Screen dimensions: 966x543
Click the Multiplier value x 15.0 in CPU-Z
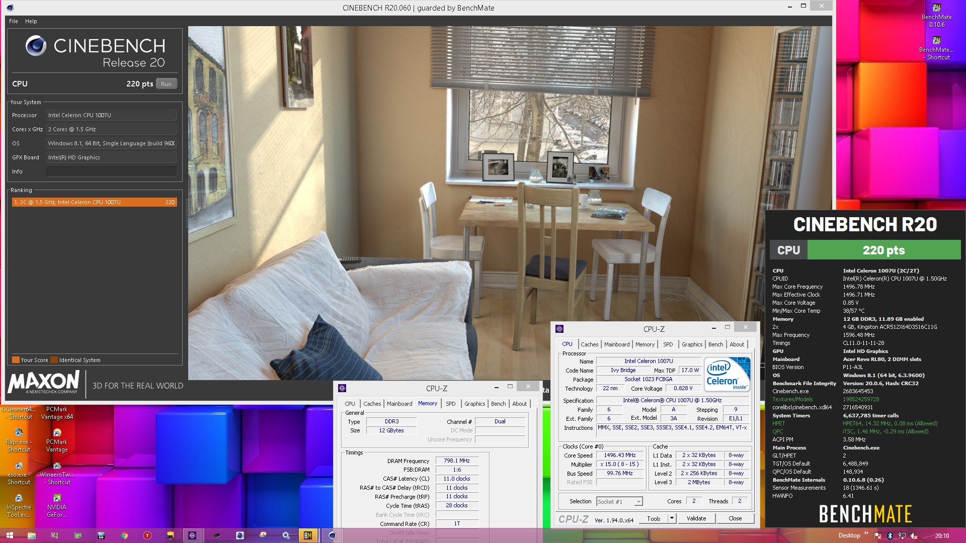[620, 464]
